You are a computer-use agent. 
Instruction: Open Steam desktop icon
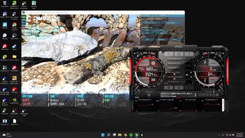(15, 47)
